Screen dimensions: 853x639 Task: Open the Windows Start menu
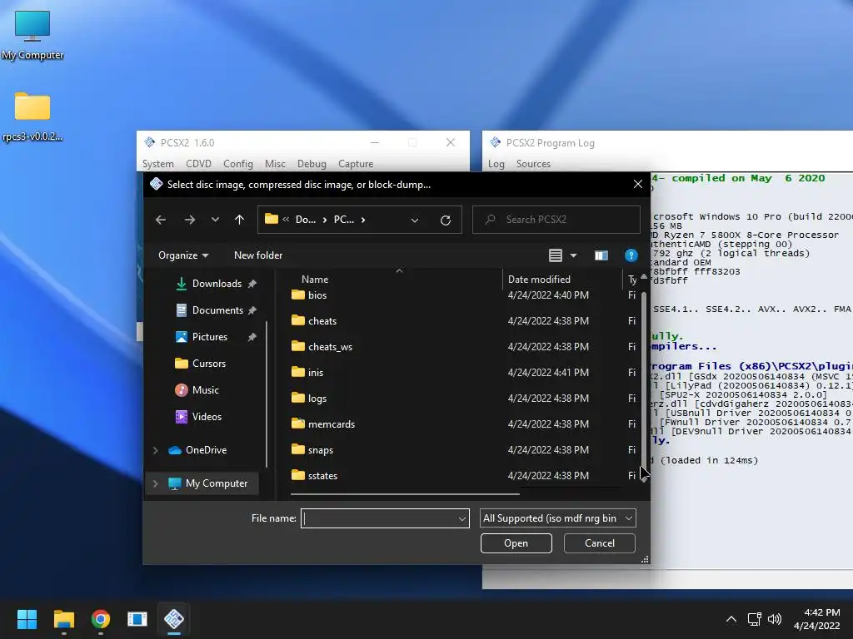click(27, 619)
